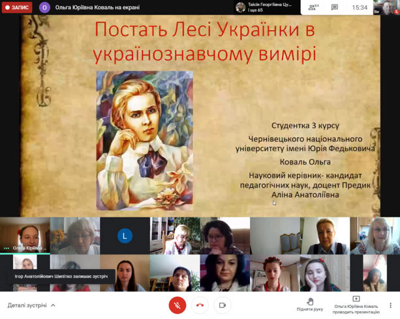Screen dimensions: 400x319
Task: Click the slide title Постать Лесі Українки
Action: pyautogui.click(x=205, y=42)
